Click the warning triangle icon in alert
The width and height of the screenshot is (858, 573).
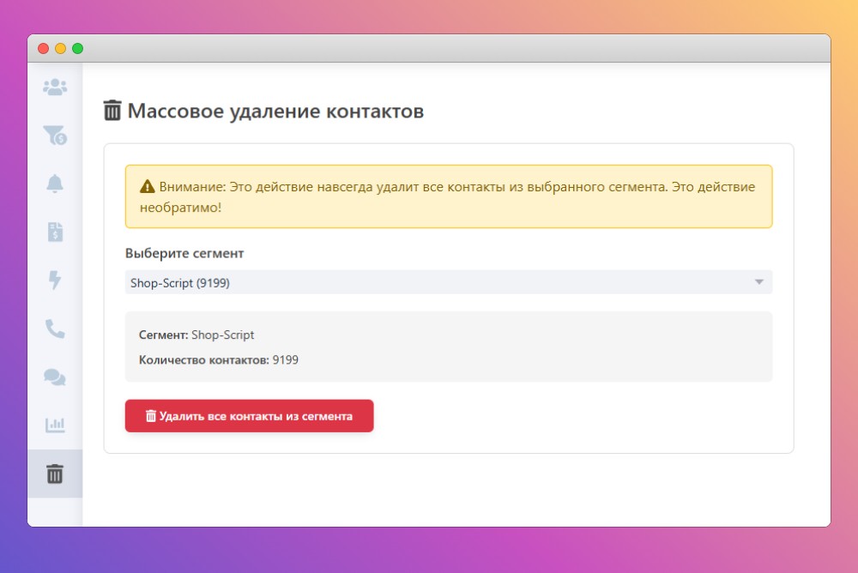click(x=148, y=186)
